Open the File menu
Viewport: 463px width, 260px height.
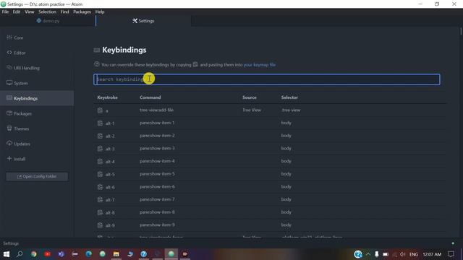[5, 12]
